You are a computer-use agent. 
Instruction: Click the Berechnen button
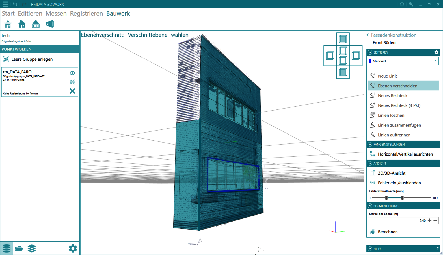[x=387, y=232]
